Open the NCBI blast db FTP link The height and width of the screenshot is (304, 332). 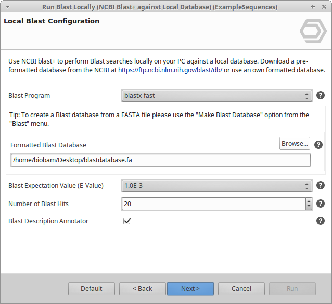click(170, 70)
